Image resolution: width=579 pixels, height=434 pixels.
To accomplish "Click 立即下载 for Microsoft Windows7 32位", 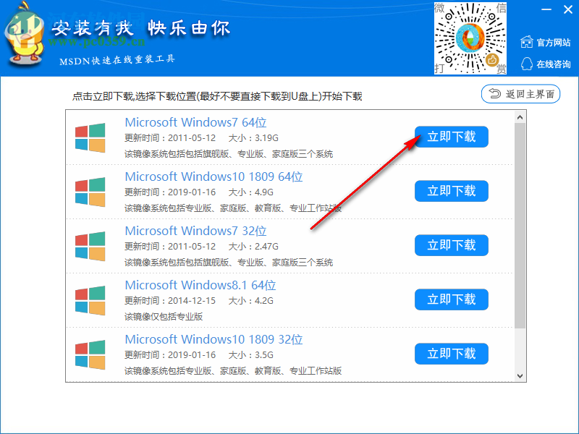I will pos(451,245).
